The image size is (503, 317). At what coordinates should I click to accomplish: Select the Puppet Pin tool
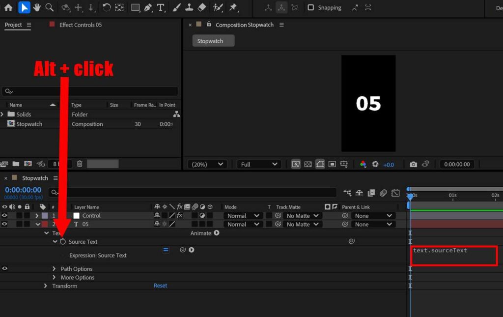tap(233, 7)
